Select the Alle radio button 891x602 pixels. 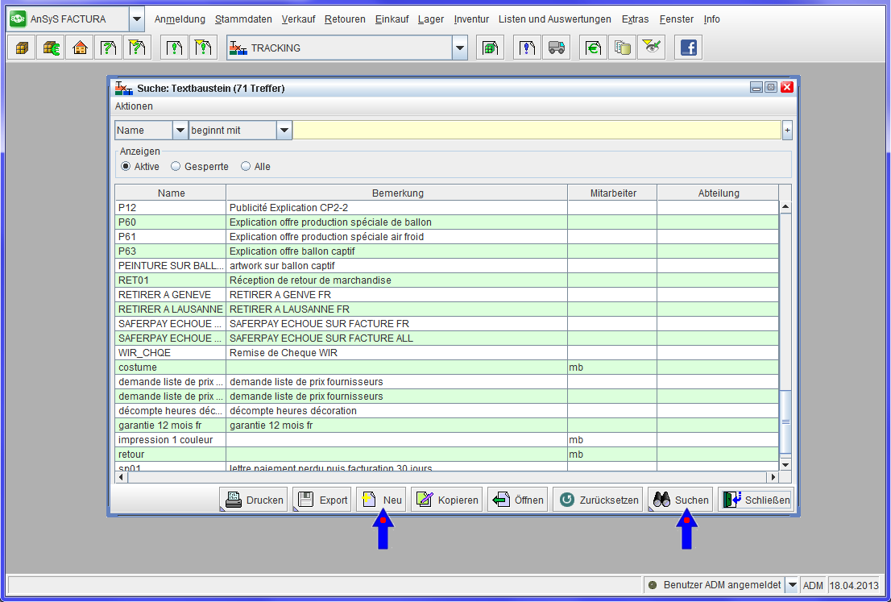click(246, 167)
